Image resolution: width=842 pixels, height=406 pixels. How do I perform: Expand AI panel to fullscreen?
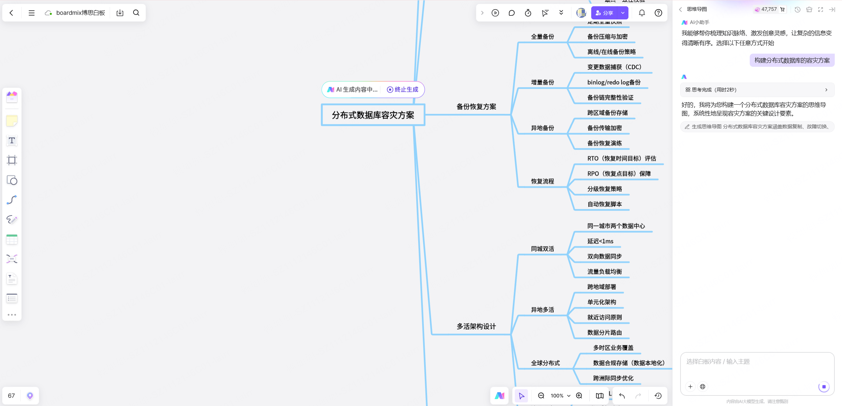click(821, 9)
